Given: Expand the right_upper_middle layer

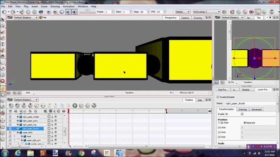Looking at the screenshot, I should pos(17,117).
